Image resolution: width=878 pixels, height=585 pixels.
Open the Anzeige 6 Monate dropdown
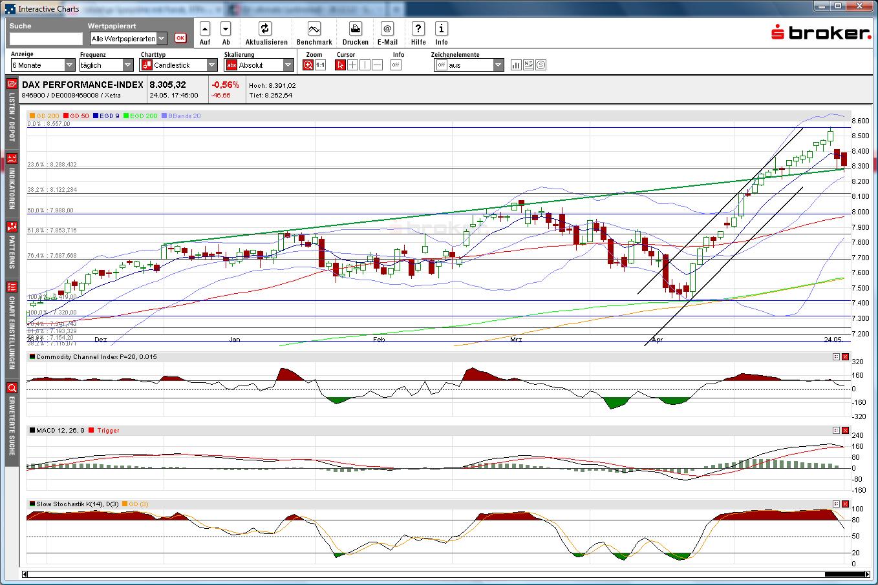point(69,65)
